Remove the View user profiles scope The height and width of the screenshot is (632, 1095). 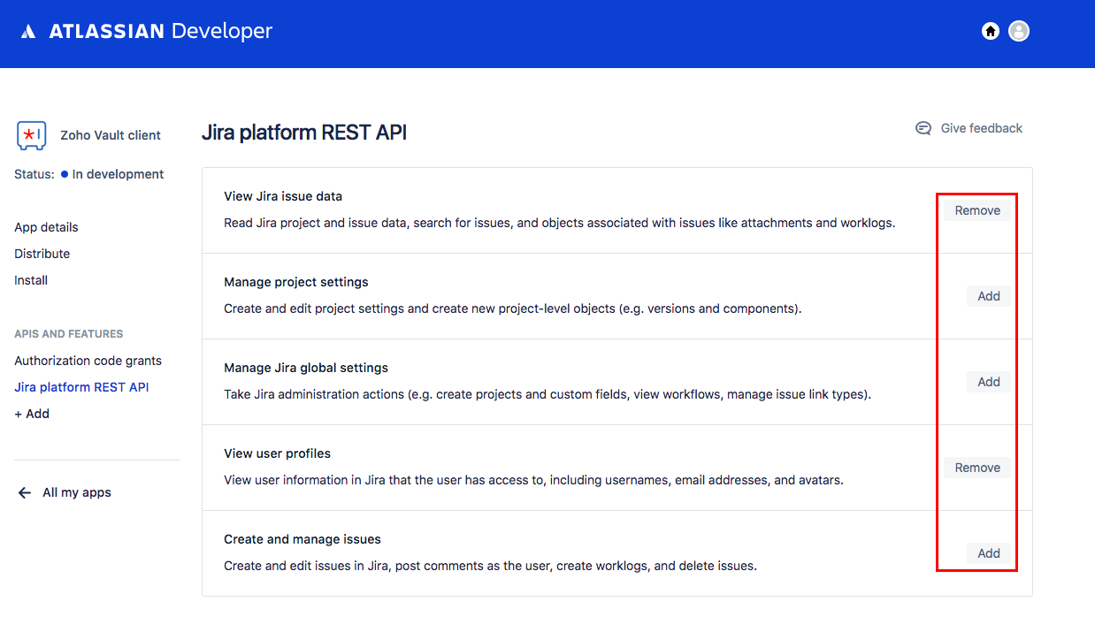tap(977, 468)
